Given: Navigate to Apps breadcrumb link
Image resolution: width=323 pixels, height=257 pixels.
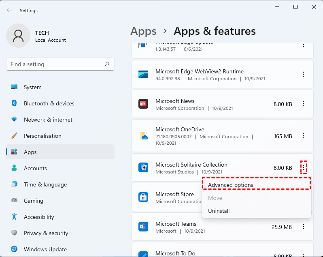Looking at the screenshot, I should [143, 31].
